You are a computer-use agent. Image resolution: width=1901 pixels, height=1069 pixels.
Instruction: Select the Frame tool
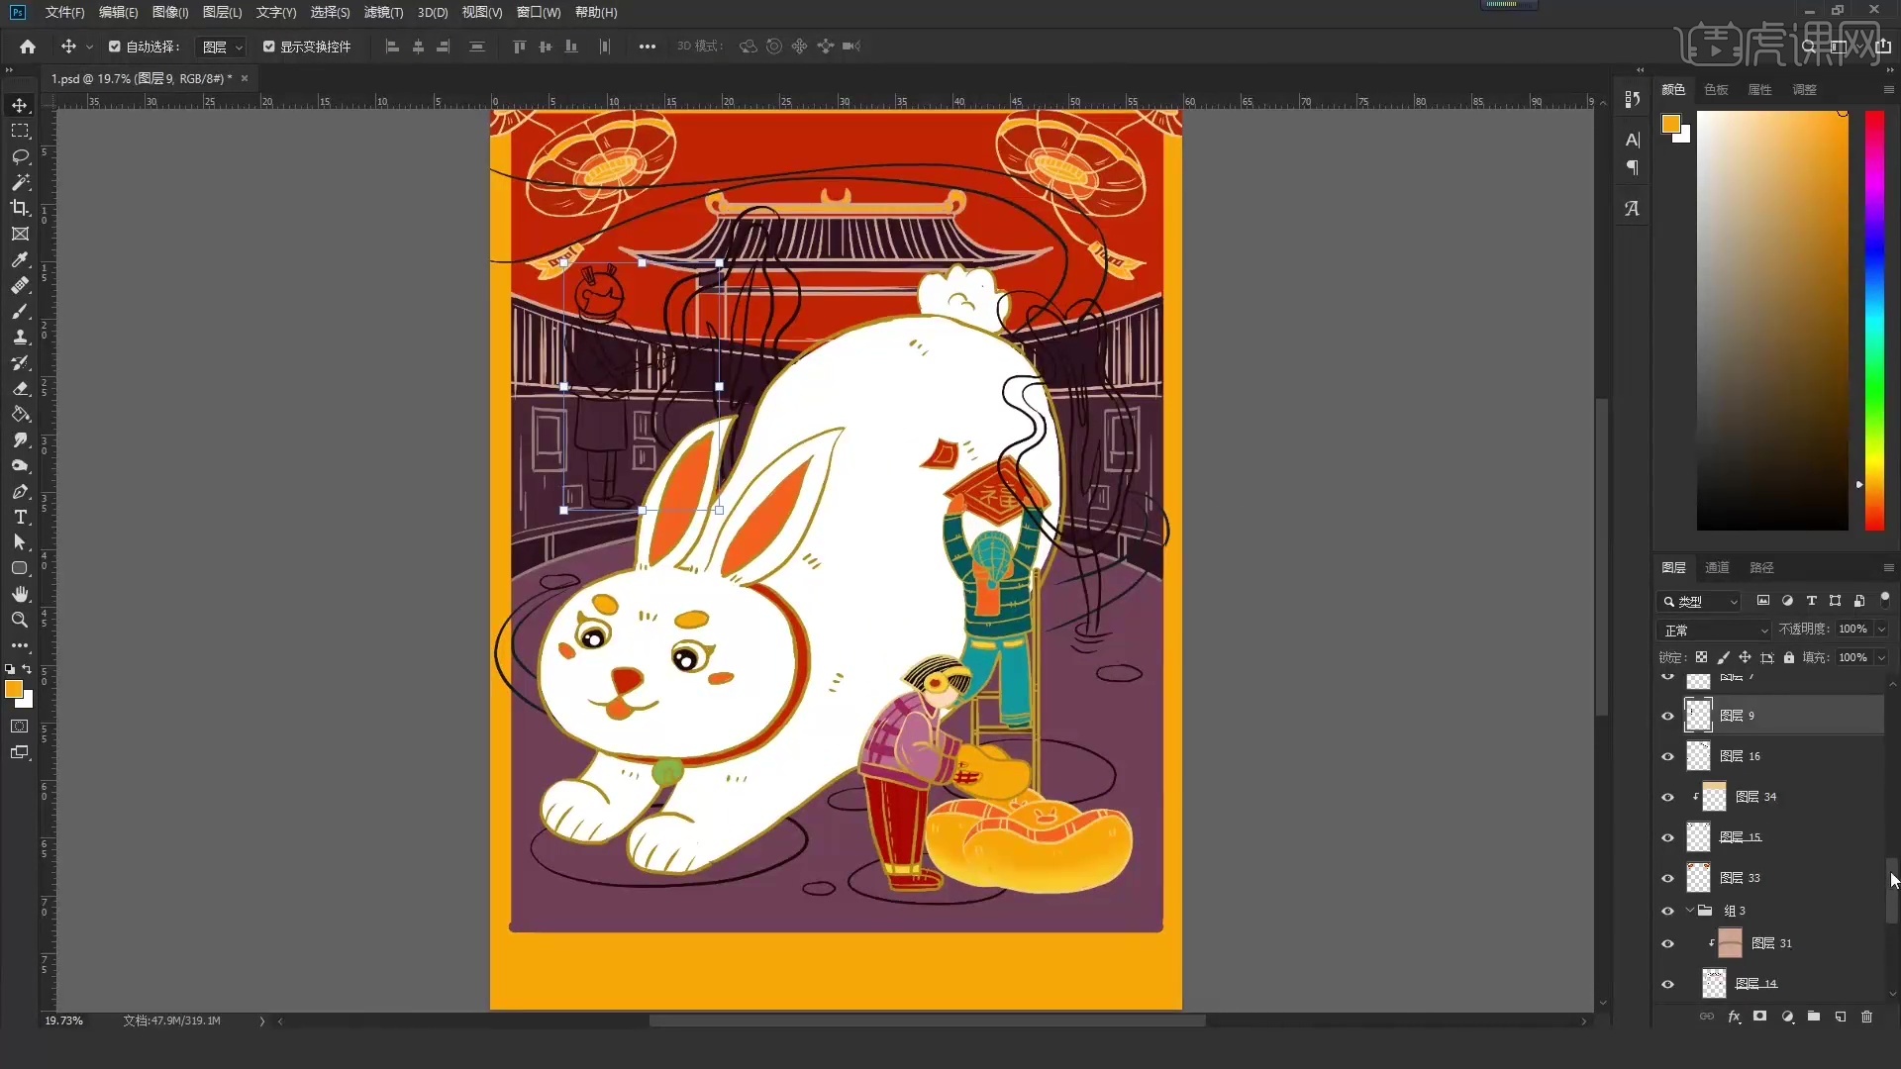(20, 234)
